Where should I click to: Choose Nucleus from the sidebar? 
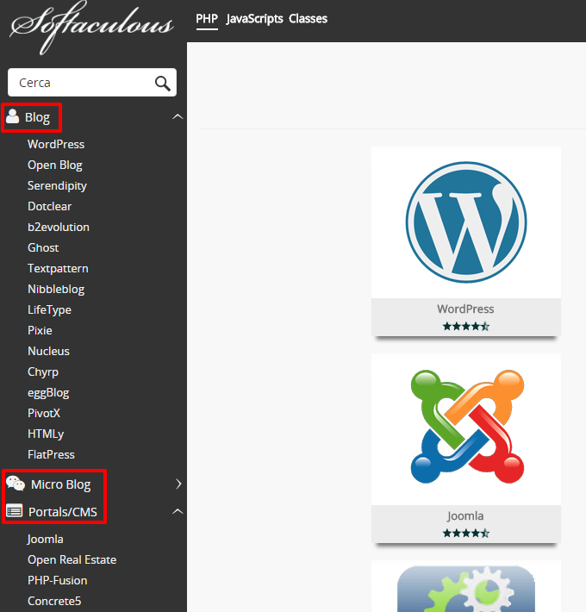point(48,352)
